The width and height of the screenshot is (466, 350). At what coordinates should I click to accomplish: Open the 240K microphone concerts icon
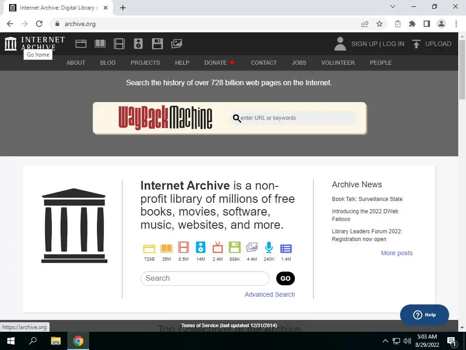click(269, 247)
